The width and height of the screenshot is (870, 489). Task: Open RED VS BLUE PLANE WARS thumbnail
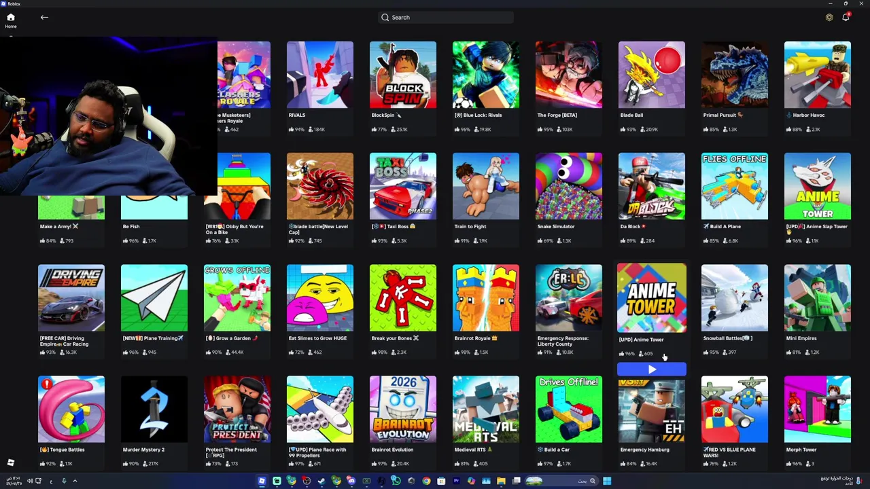tap(735, 409)
